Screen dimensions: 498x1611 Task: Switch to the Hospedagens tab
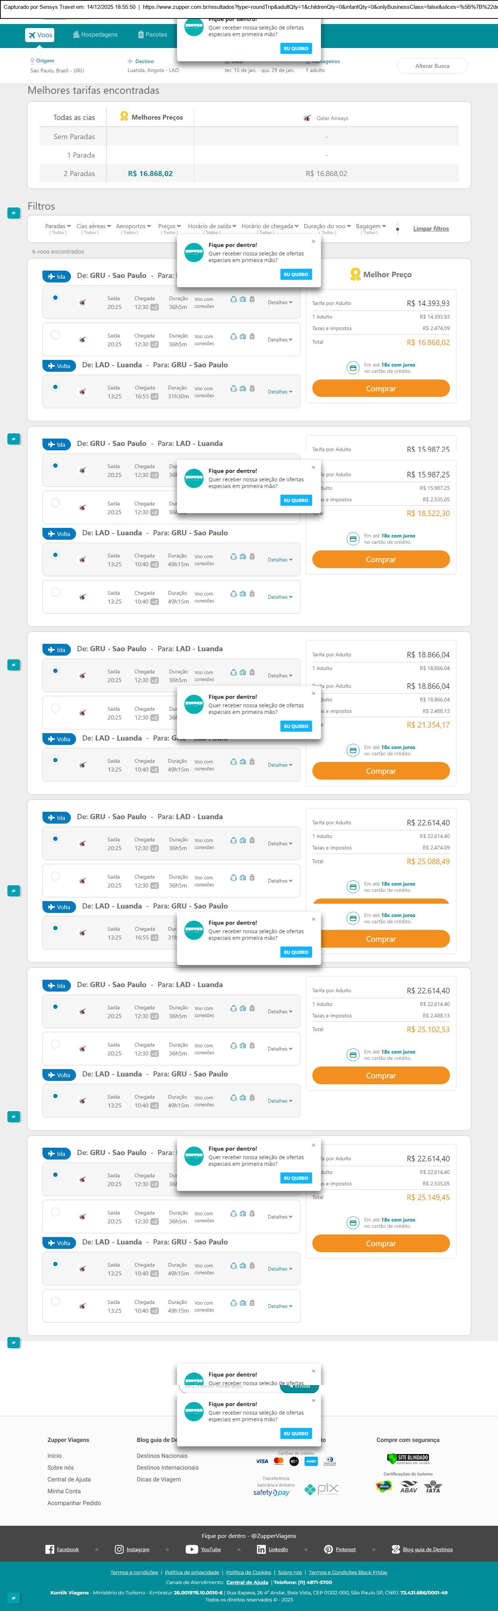click(x=95, y=35)
